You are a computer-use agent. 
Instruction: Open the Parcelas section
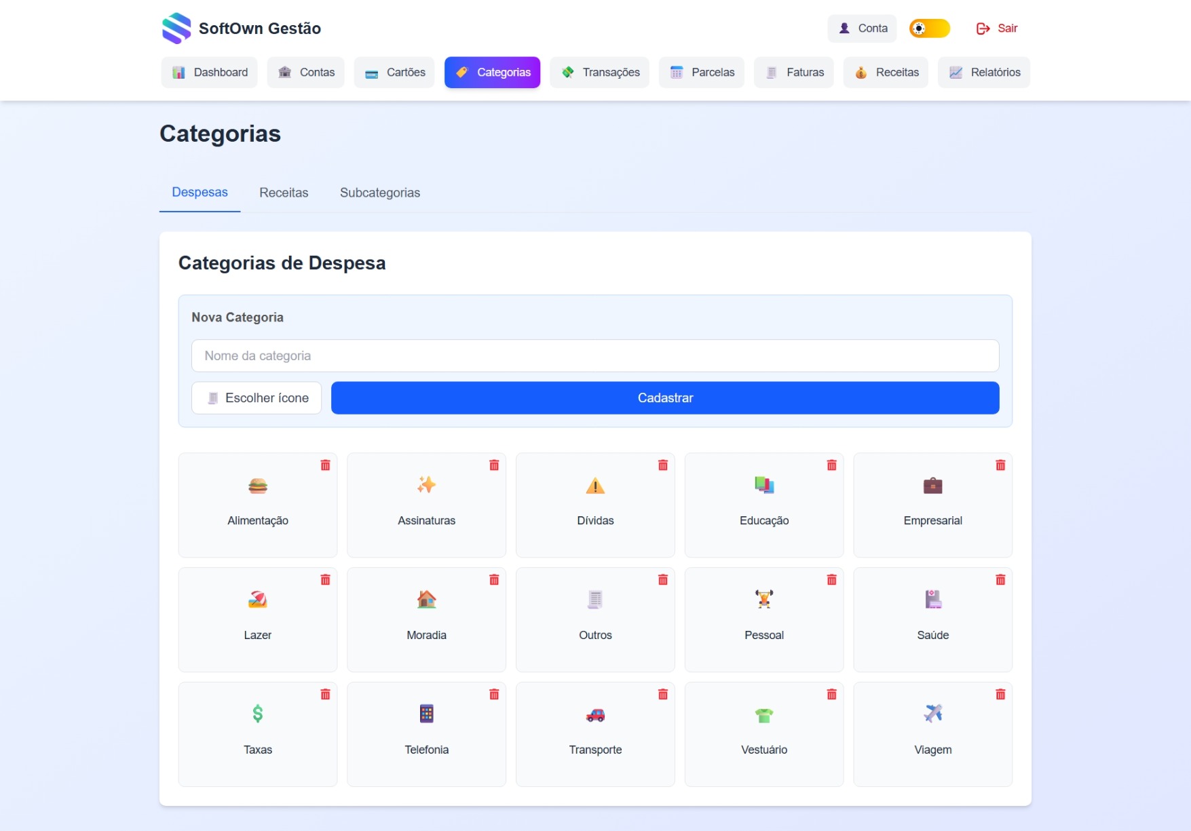[702, 72]
